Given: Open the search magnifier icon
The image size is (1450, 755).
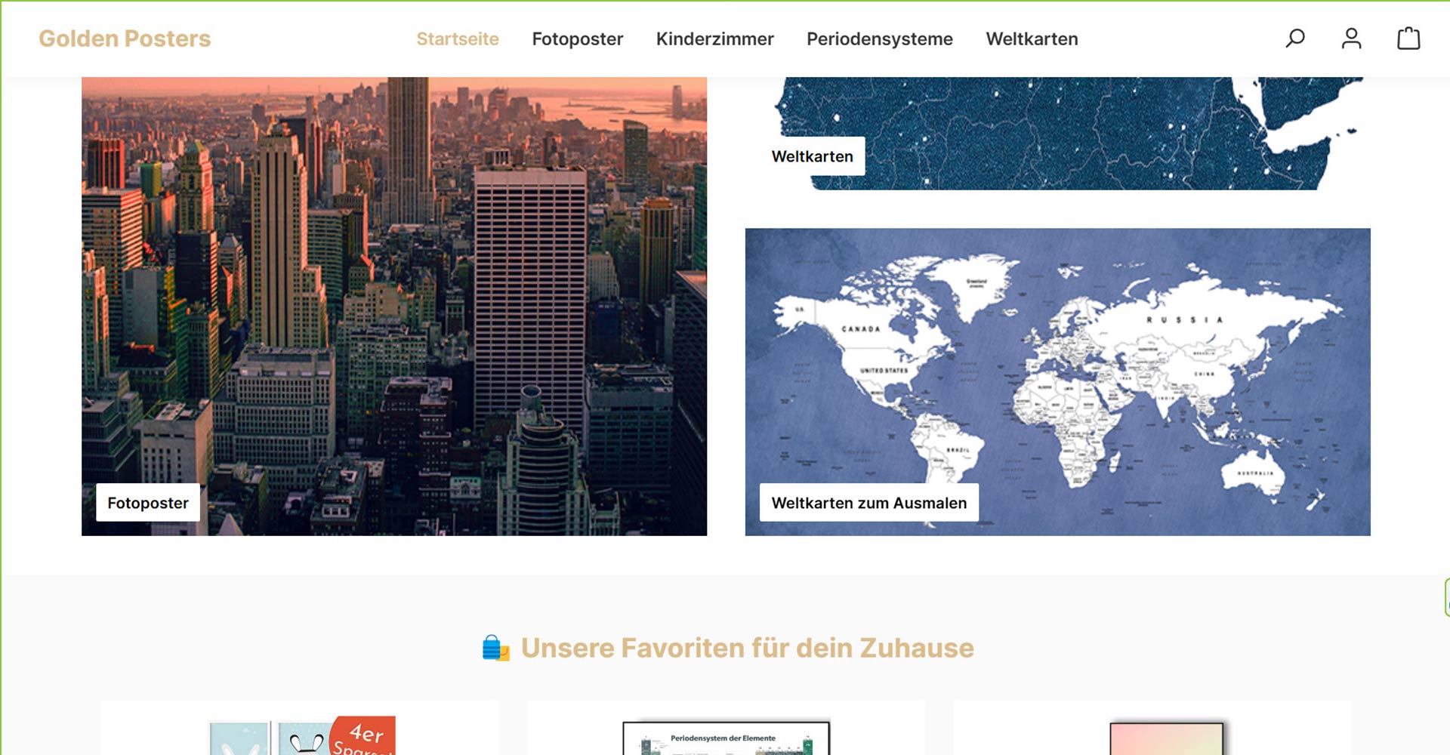Looking at the screenshot, I should point(1295,39).
